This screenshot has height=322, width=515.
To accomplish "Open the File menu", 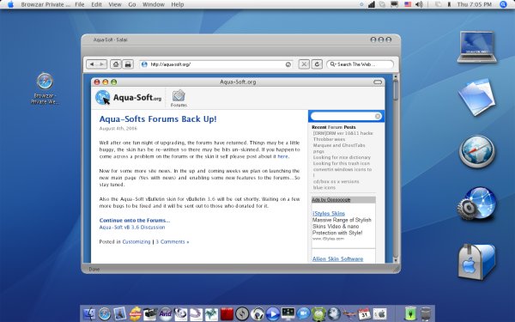I will [x=80, y=4].
